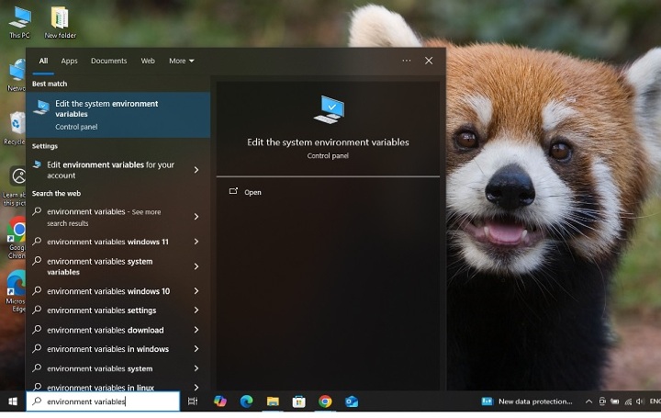Open Microsoft Store from the taskbar
The image size is (661, 418).
tap(299, 401)
